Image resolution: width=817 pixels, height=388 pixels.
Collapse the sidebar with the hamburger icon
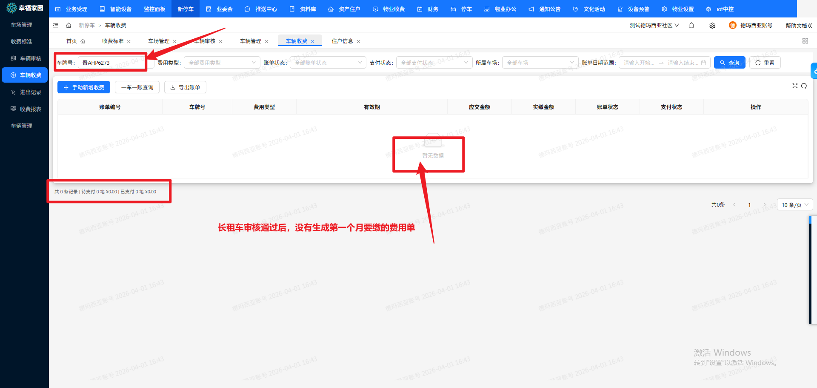(x=55, y=25)
